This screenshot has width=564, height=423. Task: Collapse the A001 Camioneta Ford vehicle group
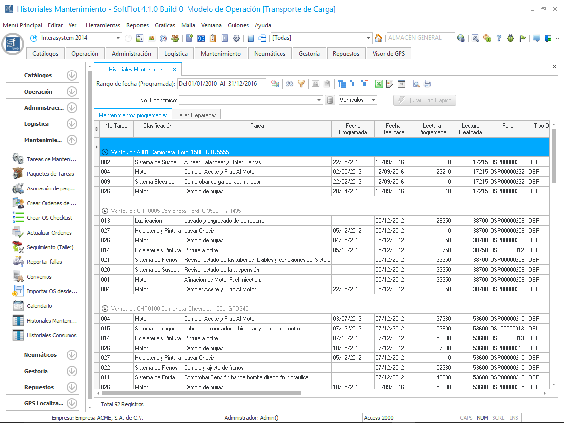pos(105,152)
